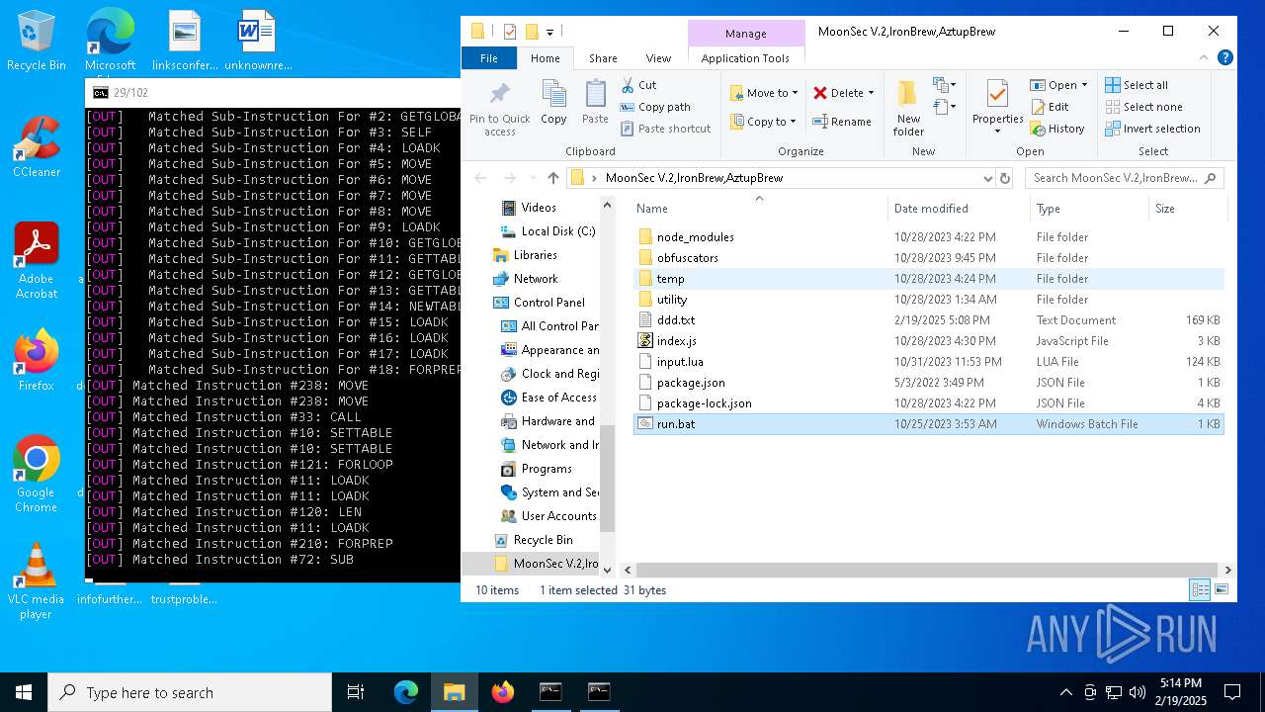Go up one folder level
Screen dimensions: 1265x712
(x=552, y=178)
